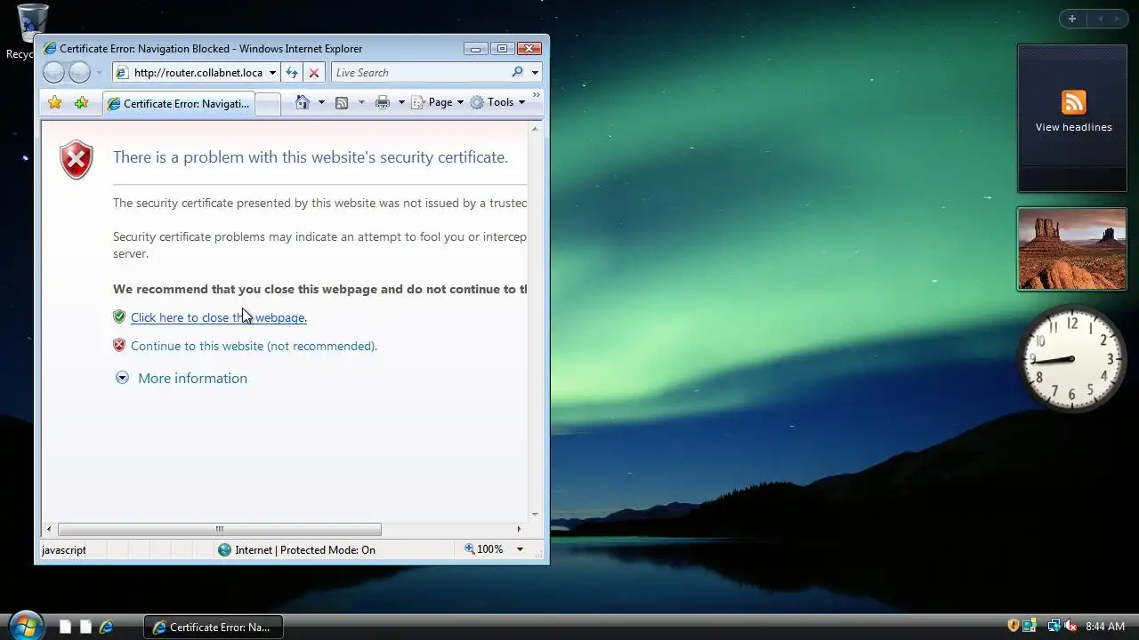The height and width of the screenshot is (640, 1139).
Task: Click Show Desktop quick launch icon
Action: (x=65, y=627)
